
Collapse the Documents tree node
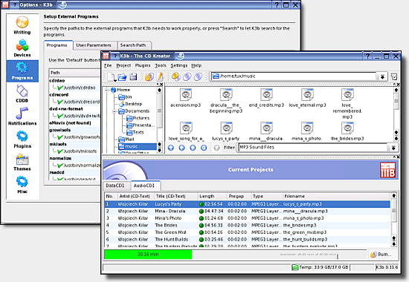115,111
